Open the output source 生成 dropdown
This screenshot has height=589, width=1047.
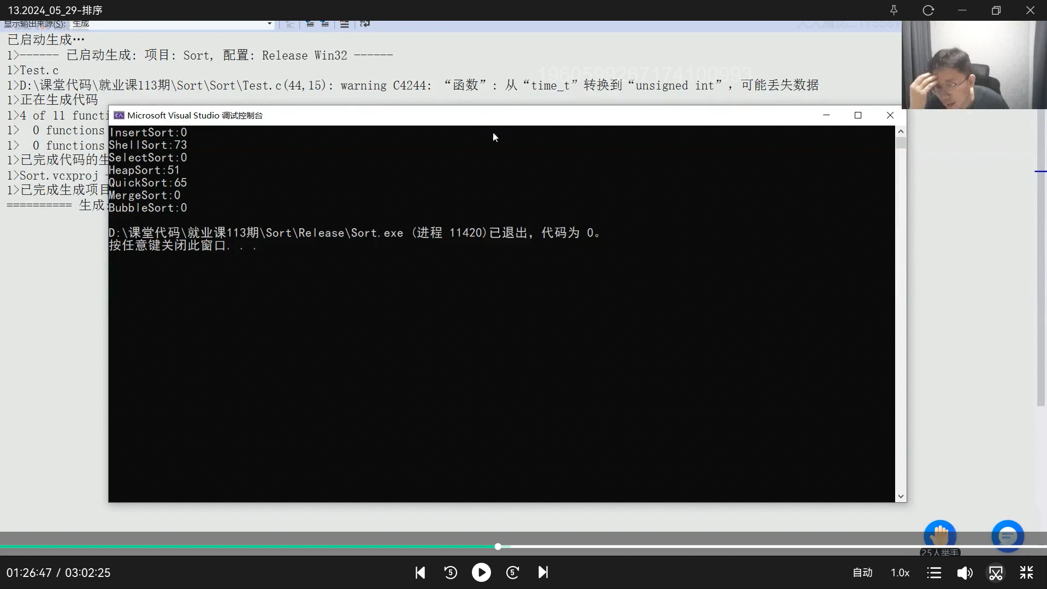(172, 24)
